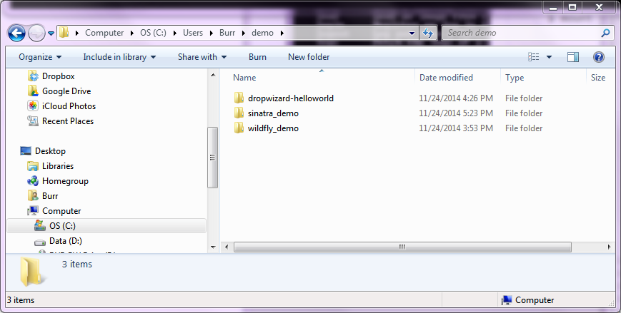Select the dropwizard-helloworld folder icon
Image resolution: width=621 pixels, height=313 pixels.
click(x=239, y=98)
